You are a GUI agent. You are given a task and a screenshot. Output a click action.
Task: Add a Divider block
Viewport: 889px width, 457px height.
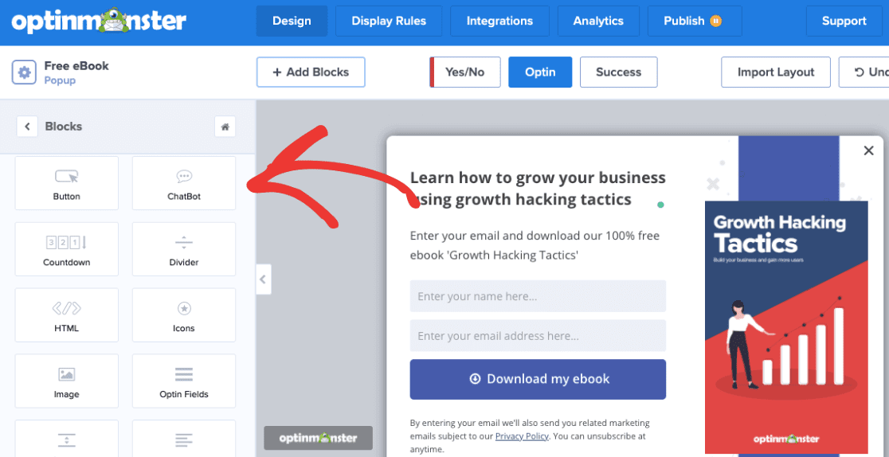click(184, 249)
